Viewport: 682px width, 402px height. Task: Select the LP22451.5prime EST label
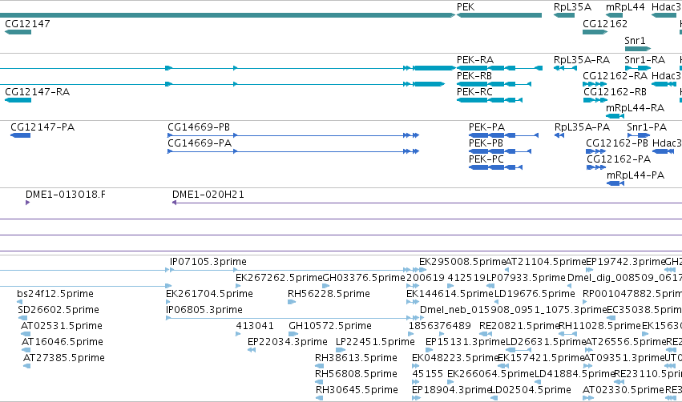tap(375, 342)
